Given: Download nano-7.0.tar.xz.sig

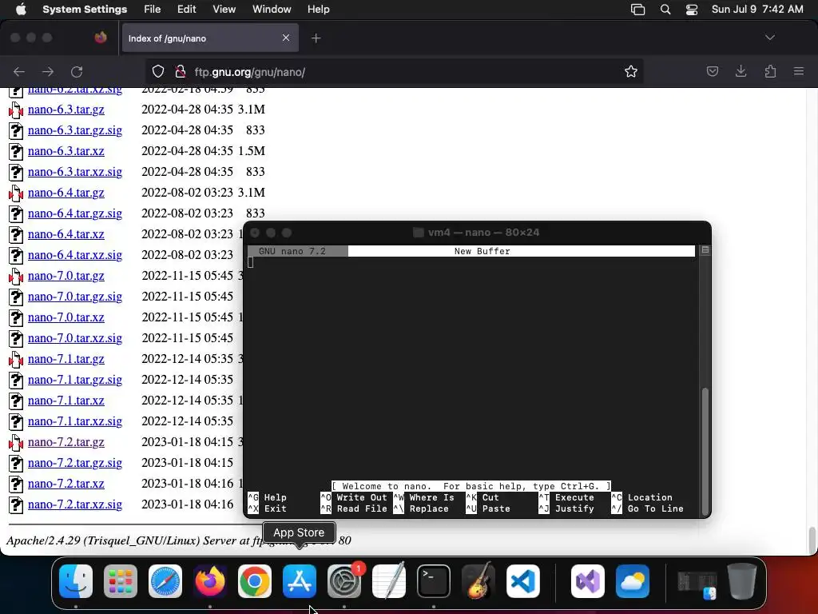Looking at the screenshot, I should coord(75,338).
